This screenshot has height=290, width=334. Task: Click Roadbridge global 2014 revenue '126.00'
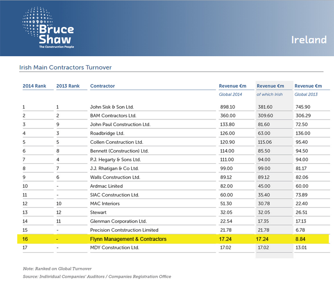pyautogui.click(x=228, y=133)
